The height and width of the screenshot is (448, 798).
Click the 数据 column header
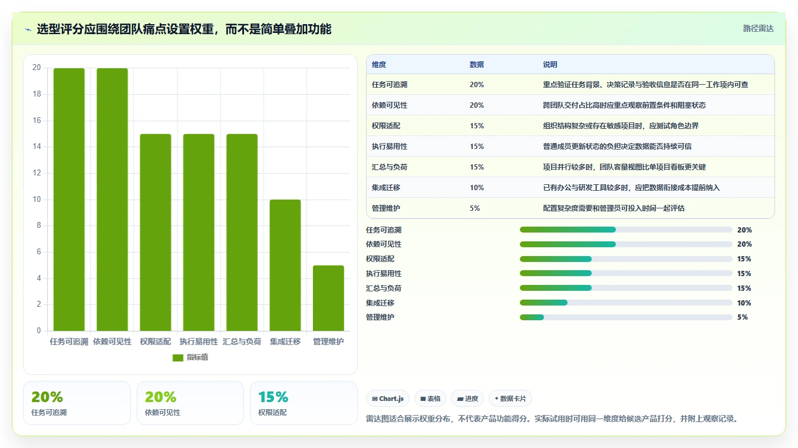[x=477, y=65]
